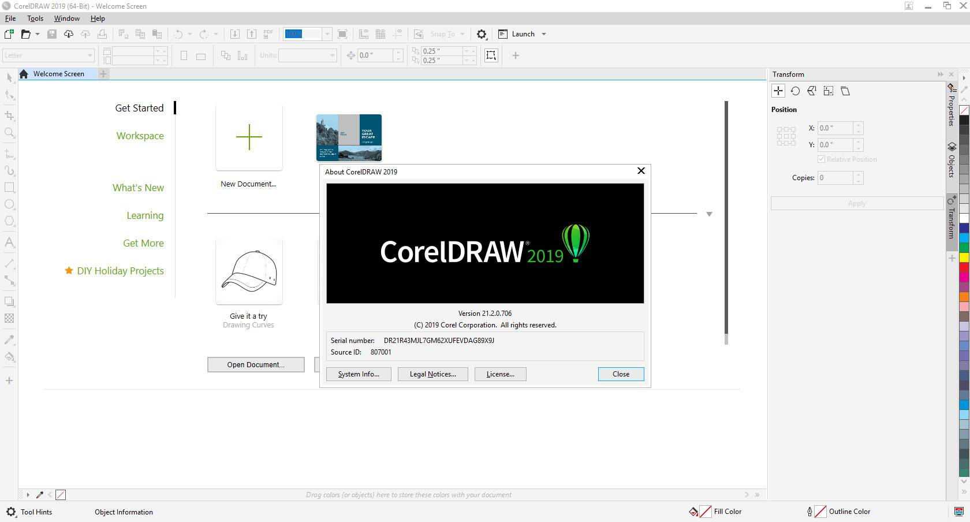Select the Transparency checkerboard tool
The height and width of the screenshot is (522, 970).
click(x=9, y=318)
